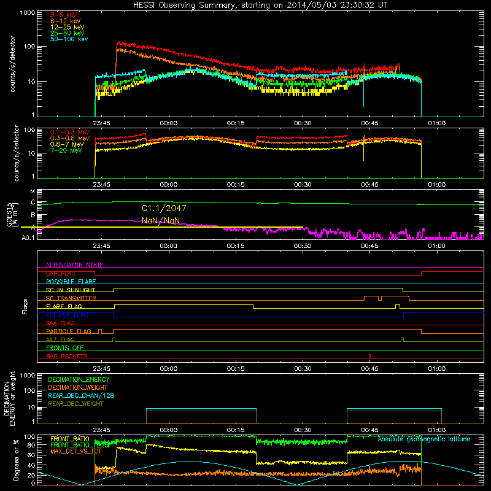Click the REAR_DEC_WEIGHT legend label
The image size is (491, 491).
[x=75, y=404]
